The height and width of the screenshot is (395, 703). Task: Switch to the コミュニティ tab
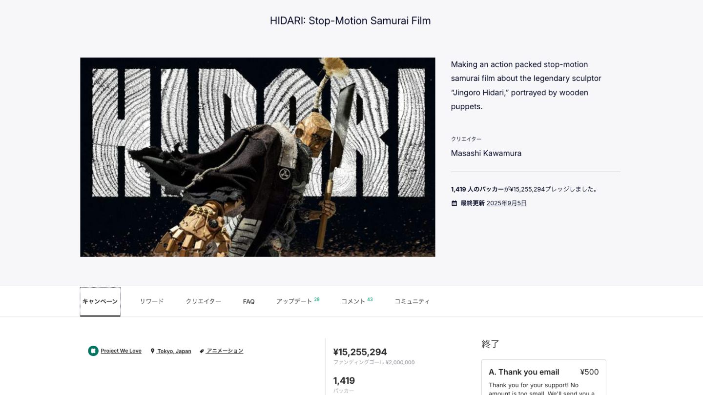pyautogui.click(x=412, y=301)
